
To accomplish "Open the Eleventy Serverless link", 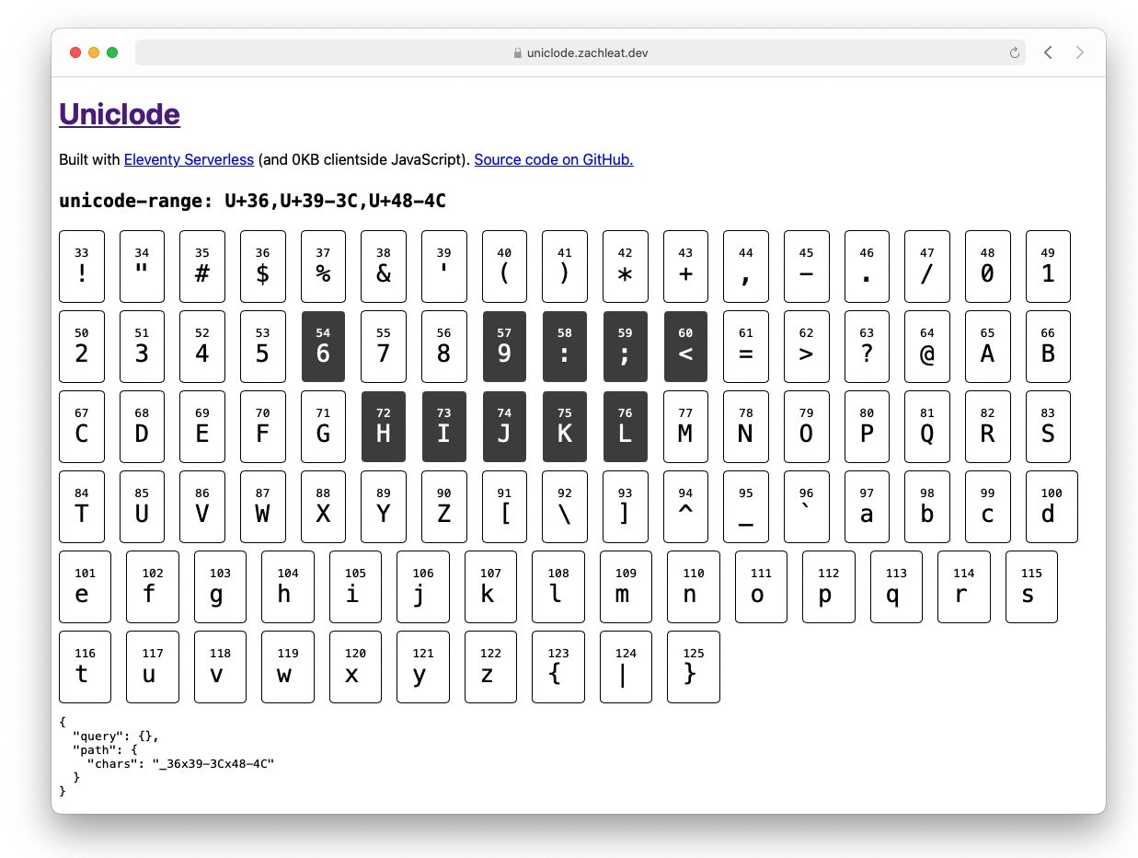I will [189, 159].
